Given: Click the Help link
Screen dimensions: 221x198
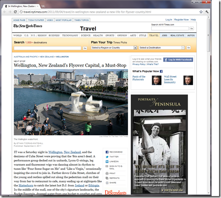Looking at the screenshot, I should coord(193,20).
